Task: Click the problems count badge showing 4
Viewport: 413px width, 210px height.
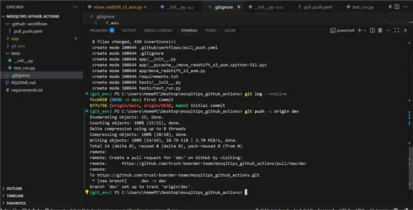Action: click(112, 31)
